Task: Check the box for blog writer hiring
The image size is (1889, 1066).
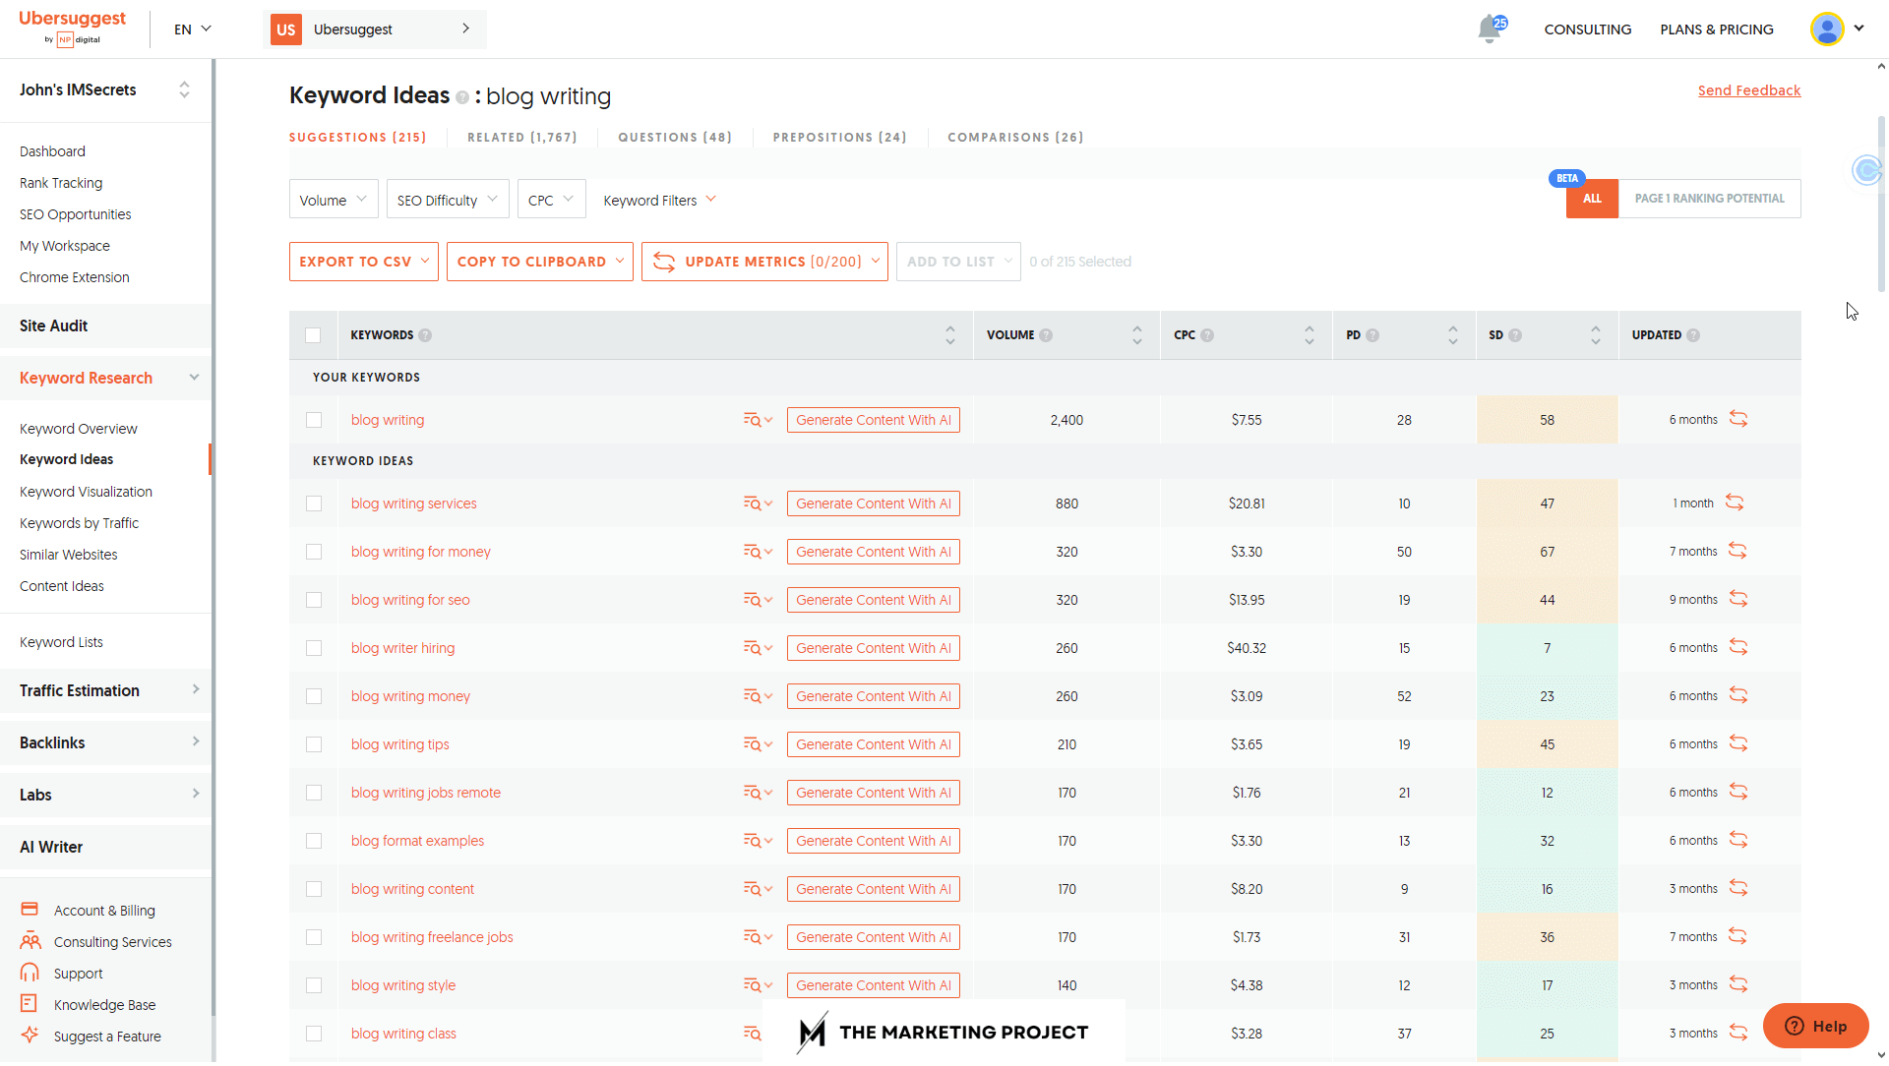Action: [314, 648]
